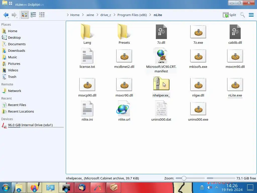Open 96.0 GiB Internal Drive (sda1)
This screenshot has width=257, height=193.
(x=32, y=125)
